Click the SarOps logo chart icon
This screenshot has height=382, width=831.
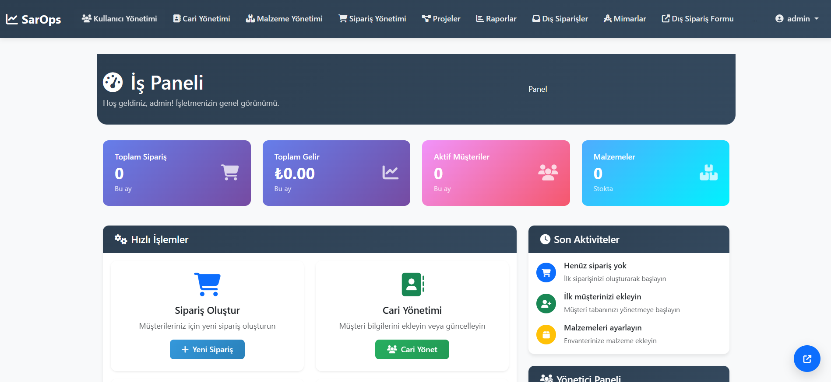click(12, 19)
